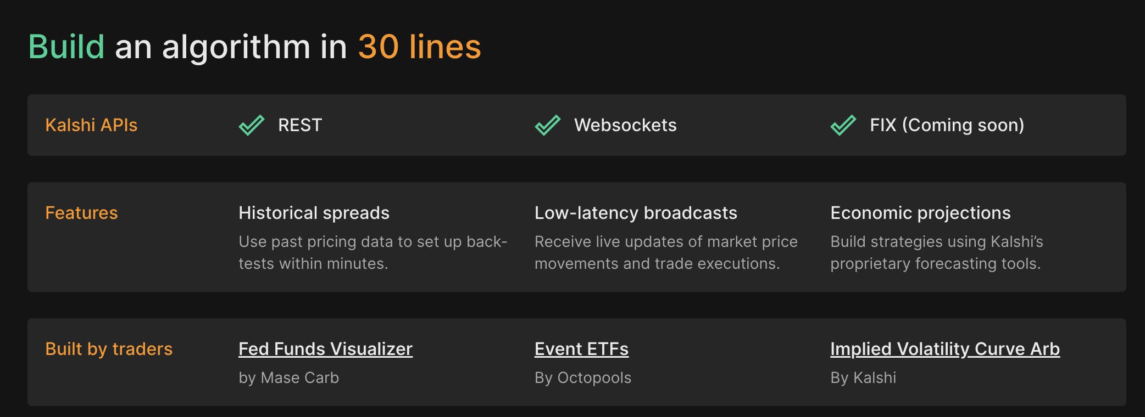
Task: Click the Kalshi APIs row label
Action: [x=91, y=125]
